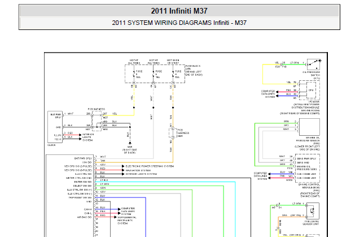Click the 'OIL PRESSURE SWITCH' label
The image size is (342, 237).
point(312,75)
